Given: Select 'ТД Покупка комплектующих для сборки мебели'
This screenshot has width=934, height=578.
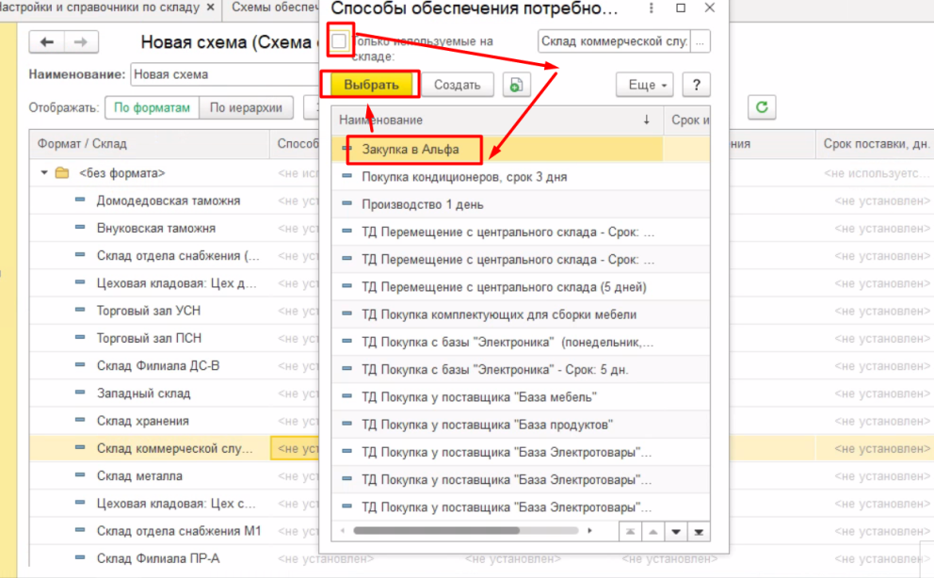Looking at the screenshot, I should click(x=522, y=314).
